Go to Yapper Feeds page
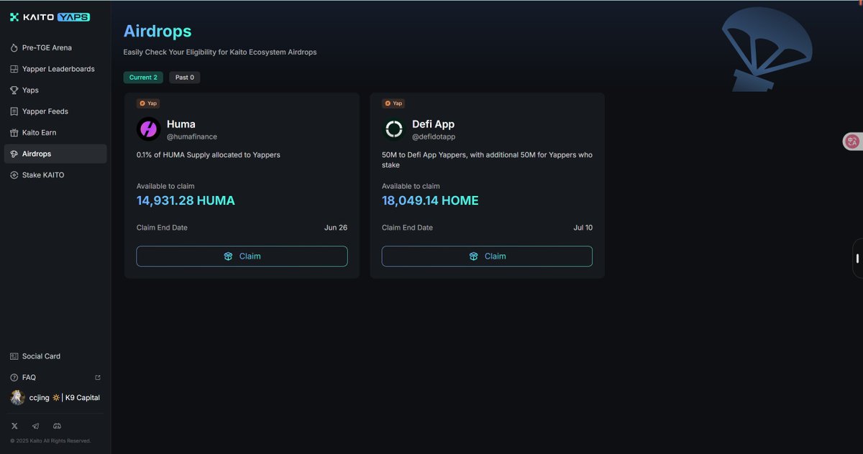The width and height of the screenshot is (863, 454). (55, 111)
